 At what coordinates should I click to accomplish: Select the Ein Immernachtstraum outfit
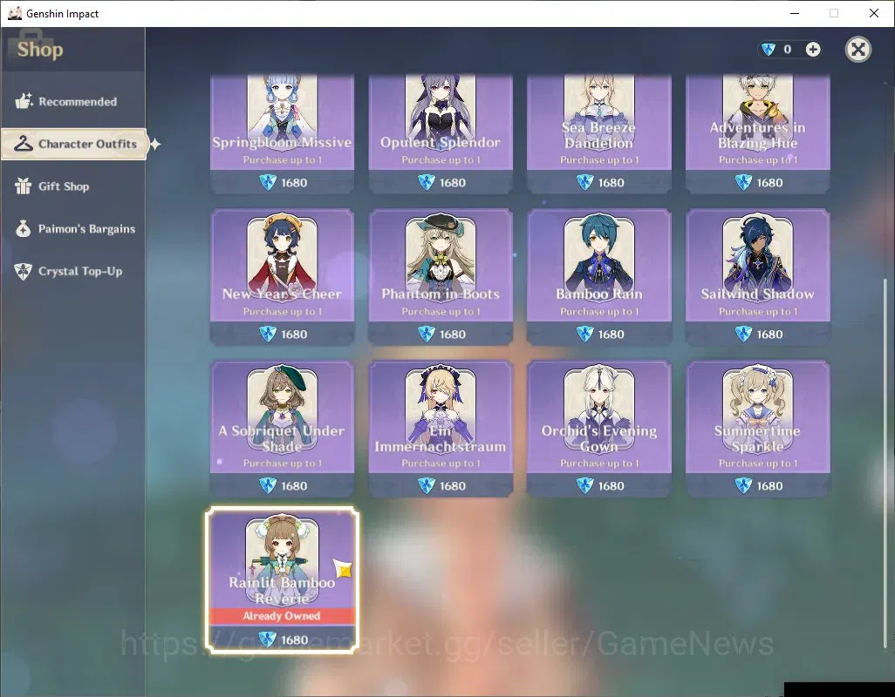441,428
